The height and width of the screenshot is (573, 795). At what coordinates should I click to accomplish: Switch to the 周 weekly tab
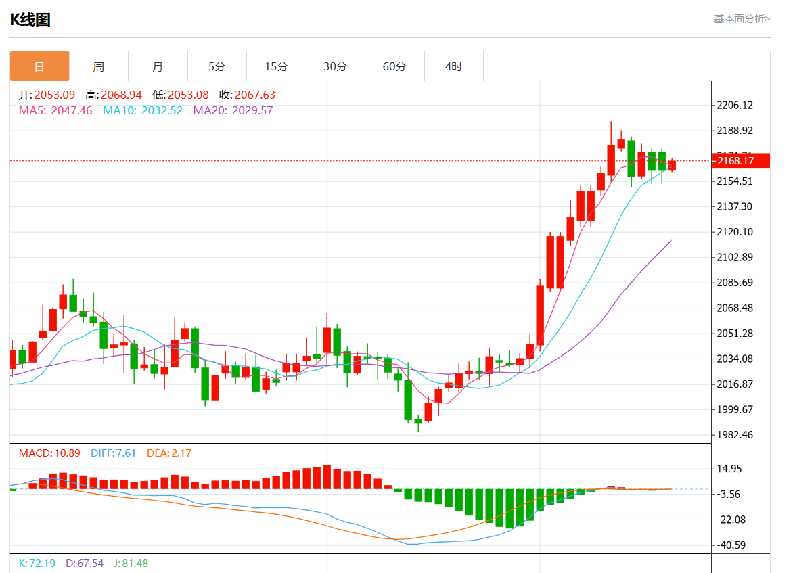tap(99, 66)
